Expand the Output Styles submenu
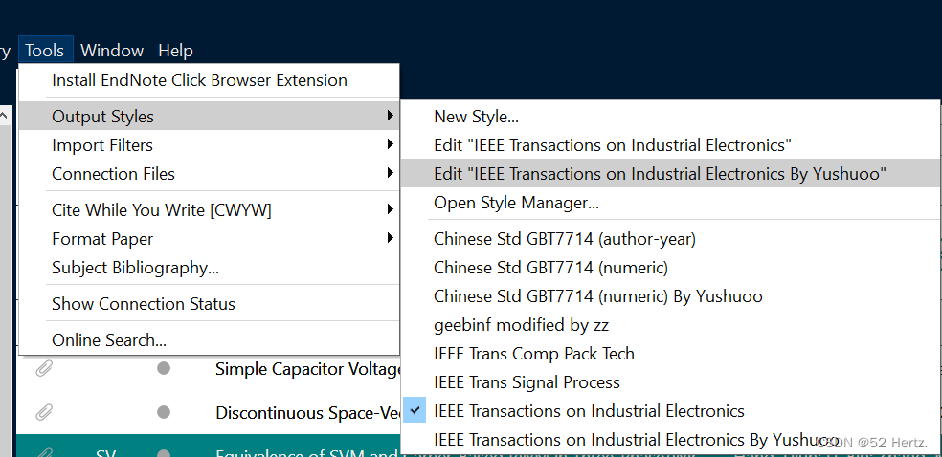942x457 pixels. tap(209, 116)
